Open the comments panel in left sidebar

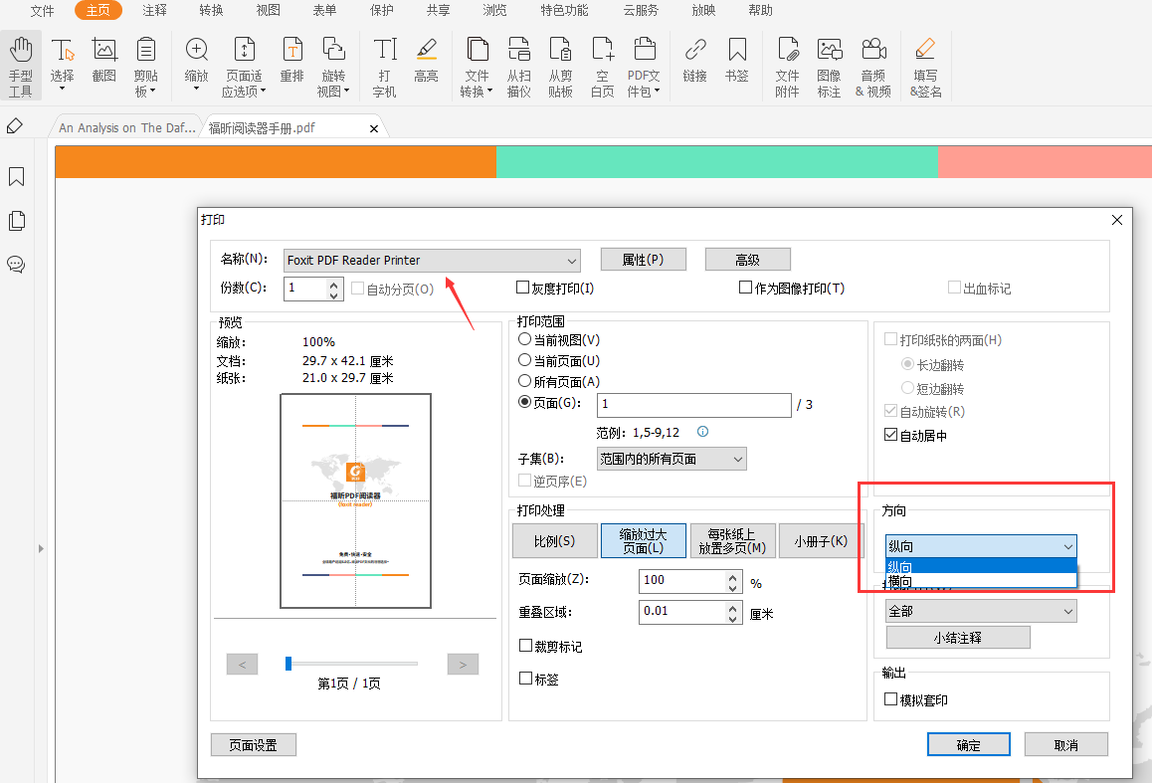(16, 265)
